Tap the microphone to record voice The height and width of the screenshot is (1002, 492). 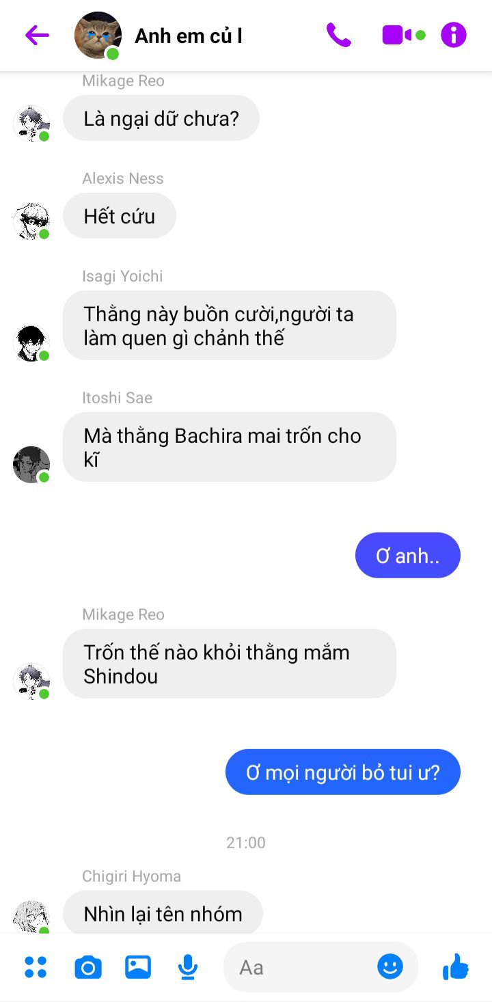(188, 967)
